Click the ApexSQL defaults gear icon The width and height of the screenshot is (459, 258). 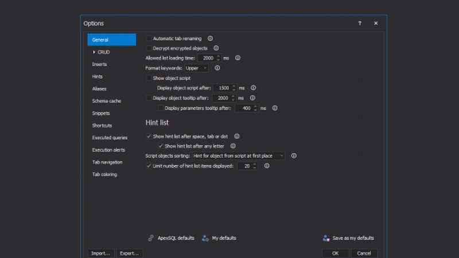tap(151, 238)
